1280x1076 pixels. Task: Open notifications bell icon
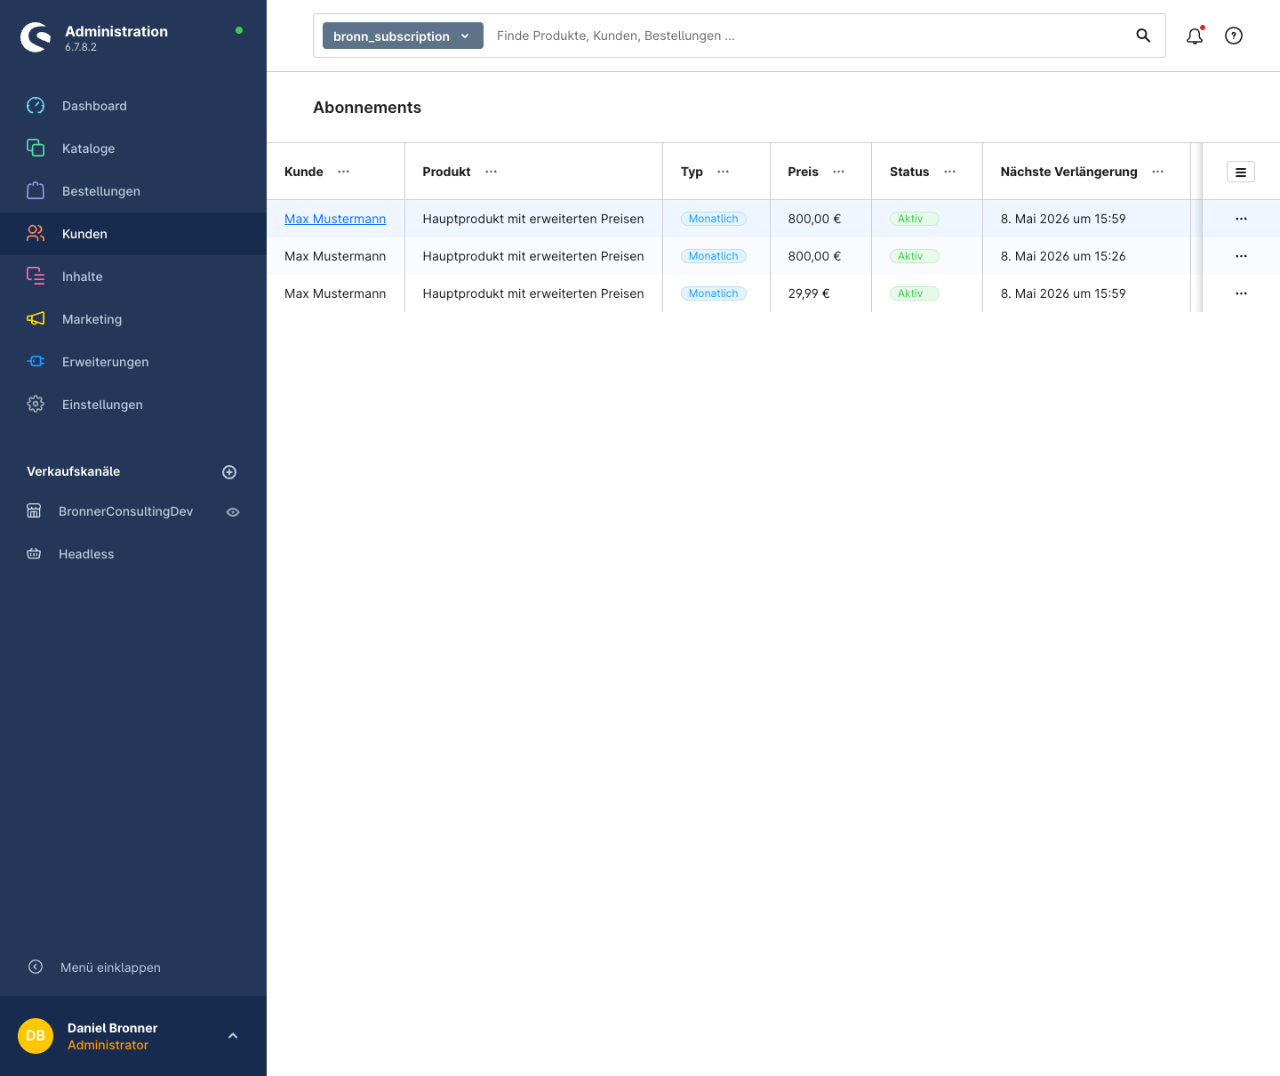(1195, 36)
